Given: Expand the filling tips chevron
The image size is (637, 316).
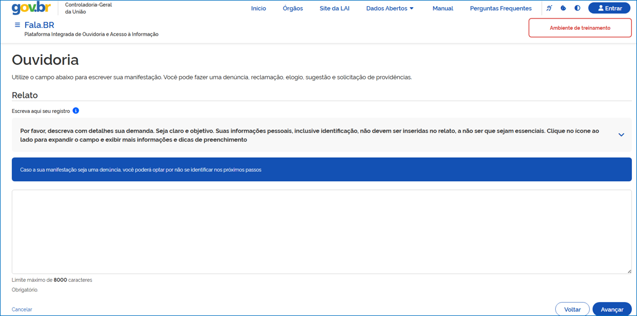Looking at the screenshot, I should point(621,135).
